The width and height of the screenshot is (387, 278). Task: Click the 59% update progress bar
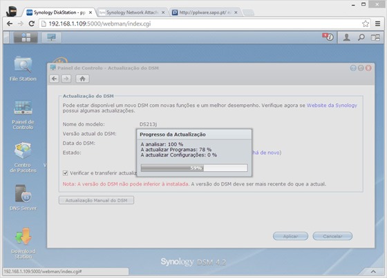(x=194, y=168)
